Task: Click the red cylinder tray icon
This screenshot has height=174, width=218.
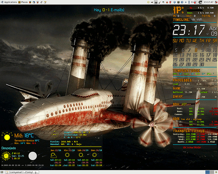Action: [170, 2]
